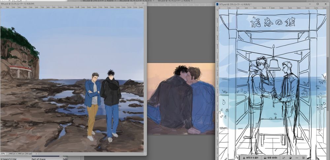Expand the status bar arrow in 984.psd window
Screen dimensions: 330x160
click(36, 154)
